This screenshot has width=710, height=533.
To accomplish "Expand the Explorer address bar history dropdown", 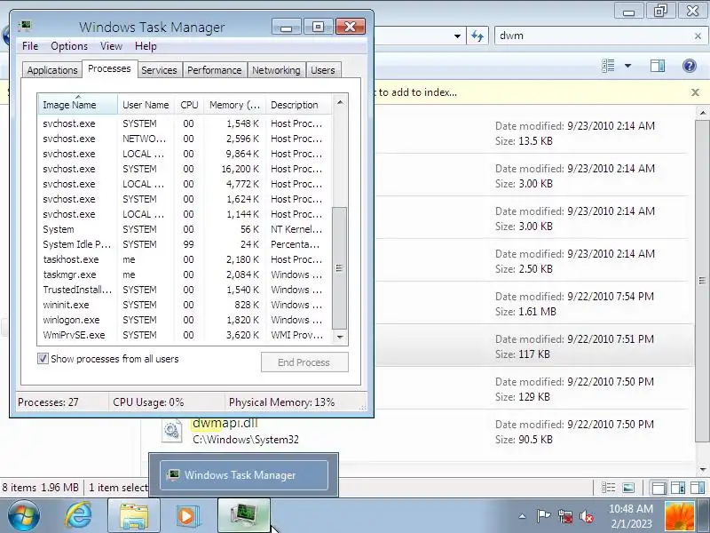I will click(x=457, y=36).
